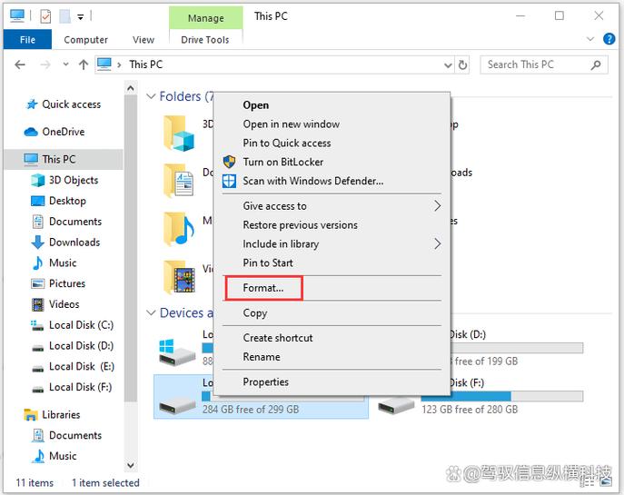Open Documents under This PC in sidebar
624x495 pixels.
click(x=66, y=222)
